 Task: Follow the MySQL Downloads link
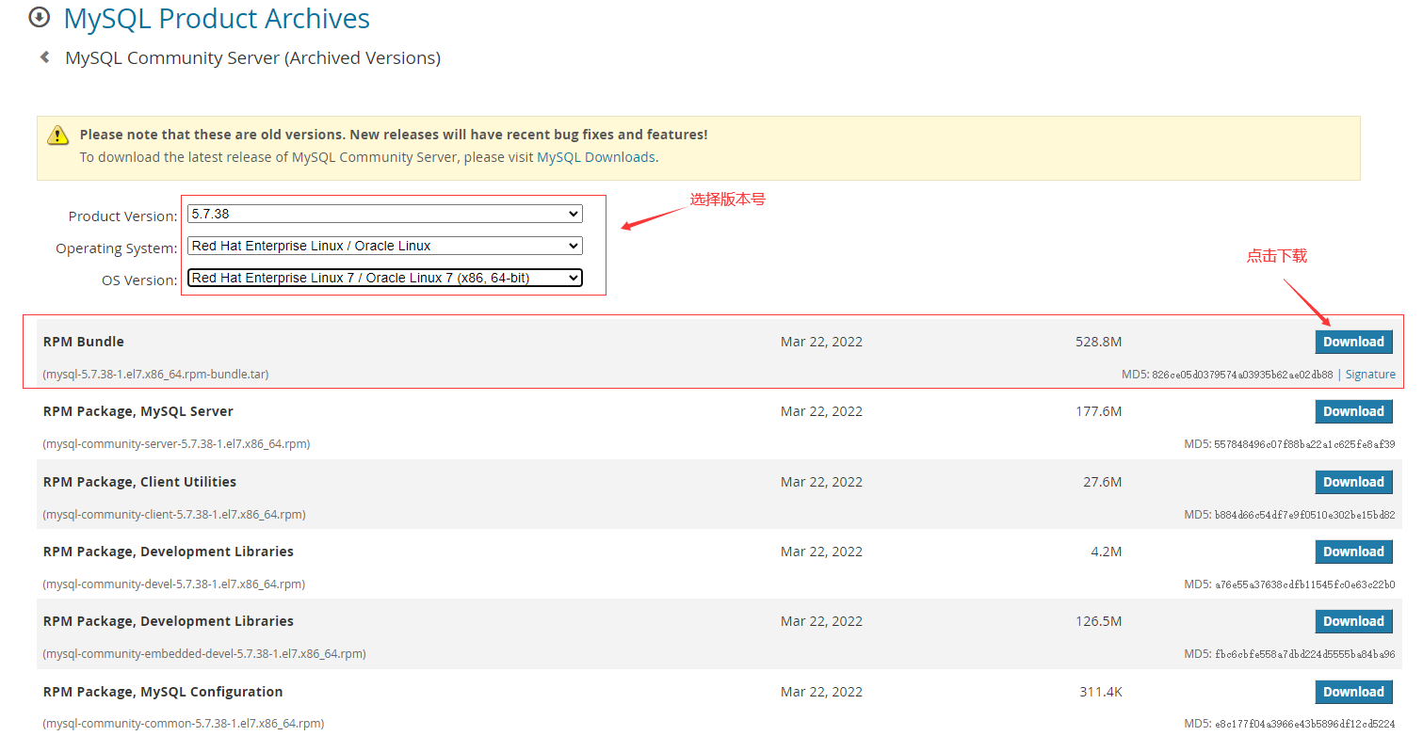[595, 157]
